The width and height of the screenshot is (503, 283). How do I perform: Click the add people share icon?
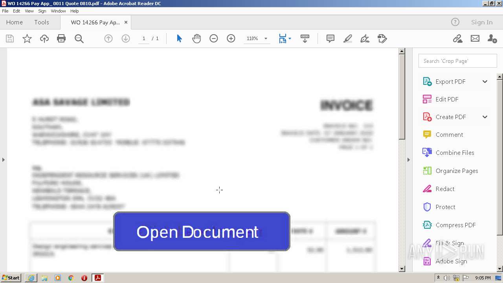(492, 39)
